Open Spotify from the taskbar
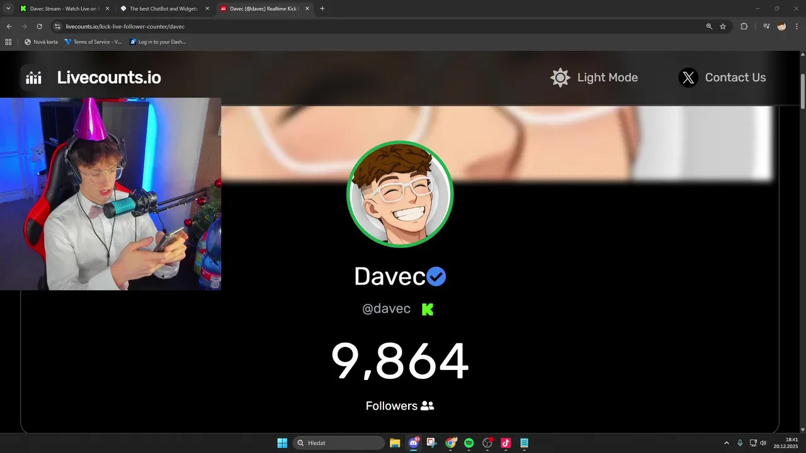 (x=469, y=443)
